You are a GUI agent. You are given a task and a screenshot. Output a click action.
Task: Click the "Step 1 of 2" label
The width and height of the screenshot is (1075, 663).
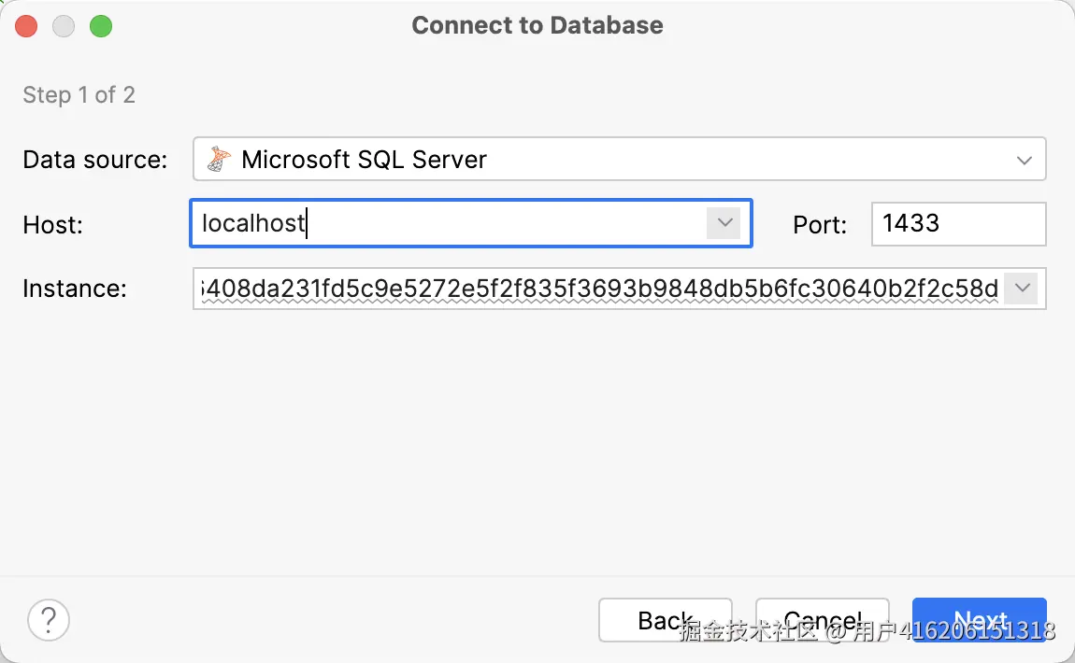click(x=79, y=94)
